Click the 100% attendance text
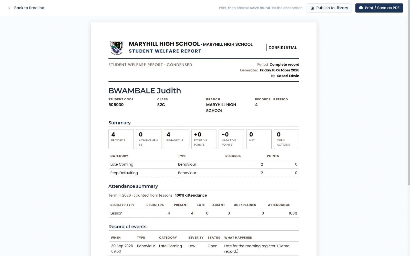410x256 pixels. click(191, 195)
